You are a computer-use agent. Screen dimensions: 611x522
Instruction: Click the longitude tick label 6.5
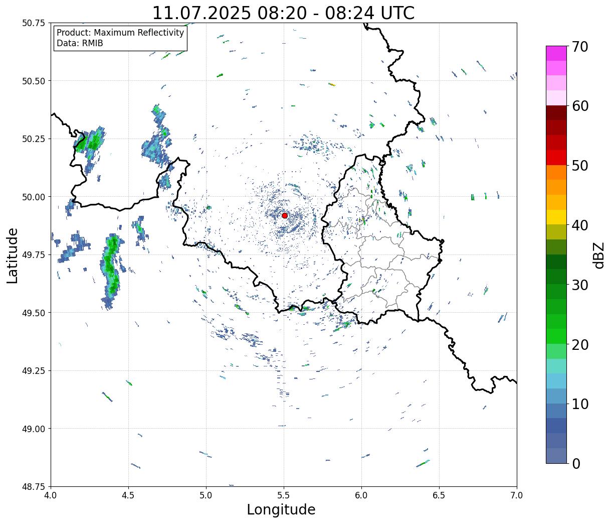pos(439,495)
